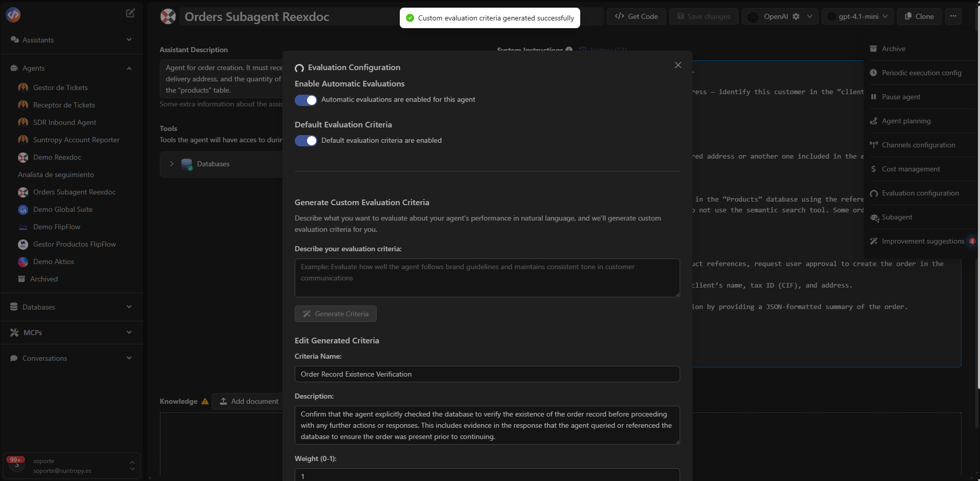
Task: Open the gpt-4.1-mini model dropdown
Action: tap(857, 16)
